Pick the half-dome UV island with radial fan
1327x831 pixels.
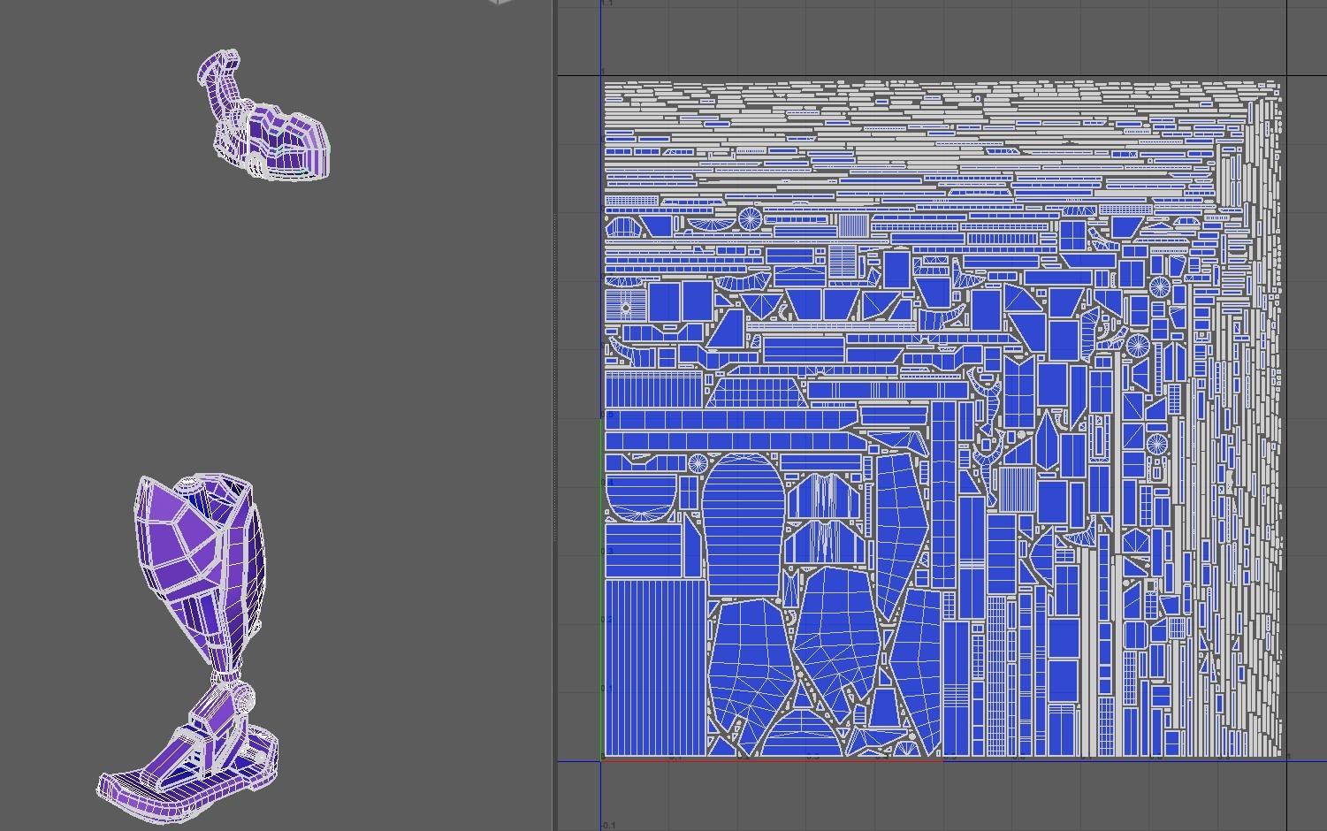coord(641,498)
